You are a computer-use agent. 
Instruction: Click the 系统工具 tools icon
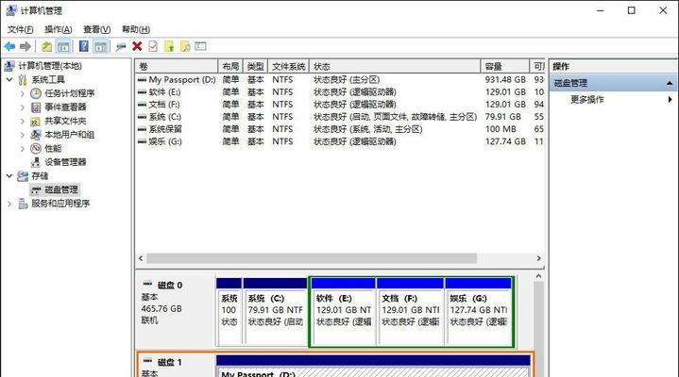pos(23,79)
